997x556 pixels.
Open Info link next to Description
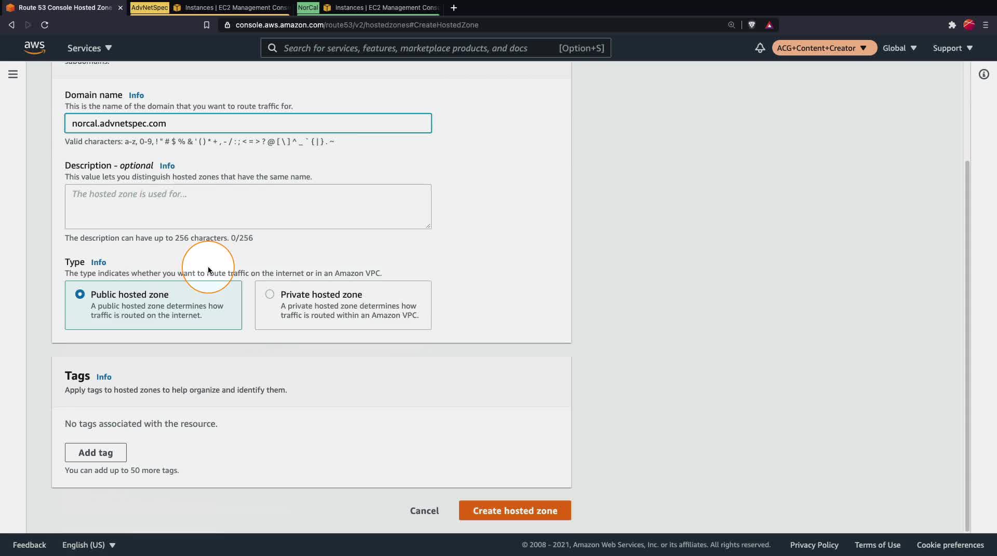point(167,165)
